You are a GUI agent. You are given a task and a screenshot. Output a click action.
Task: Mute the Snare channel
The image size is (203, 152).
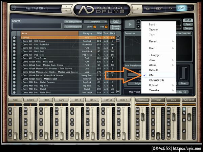(x=25, y=120)
